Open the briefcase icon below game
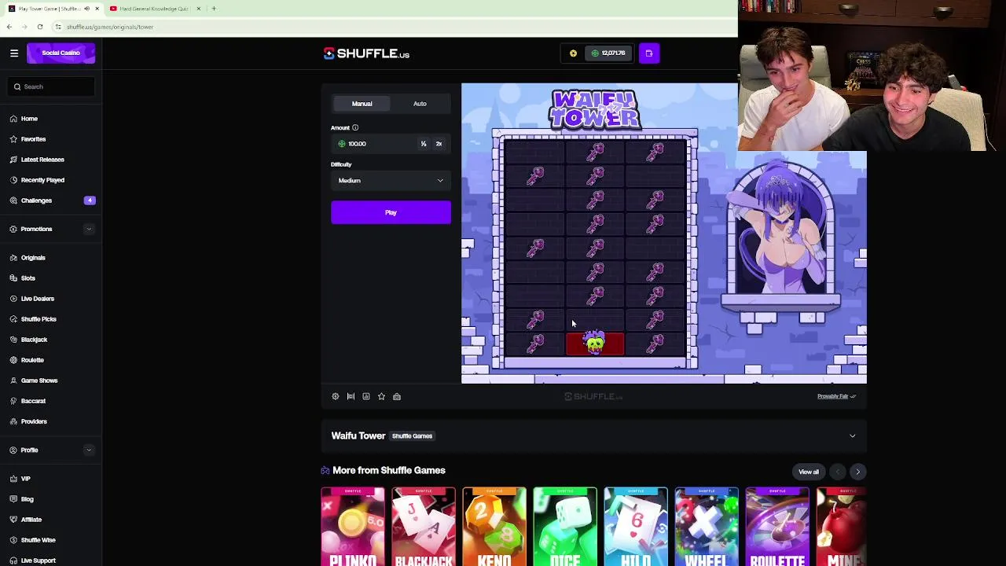The image size is (1006, 566). point(397,397)
